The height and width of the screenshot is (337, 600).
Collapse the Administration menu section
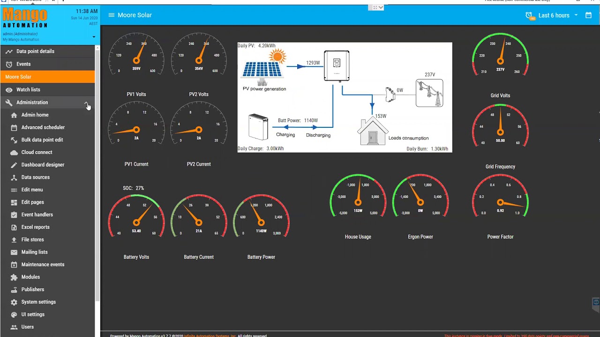[86, 103]
